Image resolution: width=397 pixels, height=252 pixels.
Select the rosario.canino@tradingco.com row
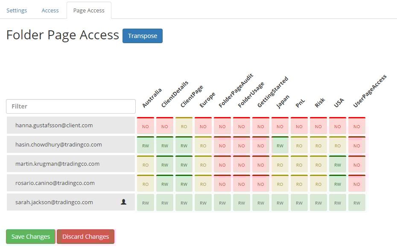point(71,183)
